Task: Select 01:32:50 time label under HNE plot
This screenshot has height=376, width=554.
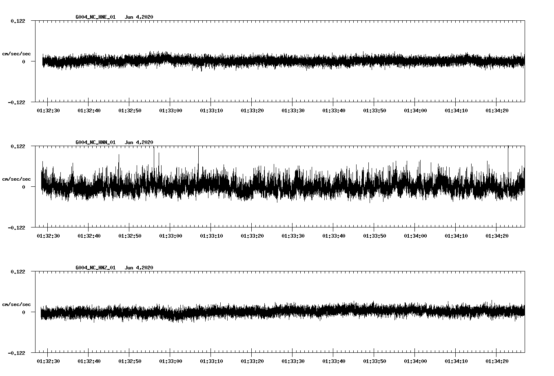Action: (130, 111)
